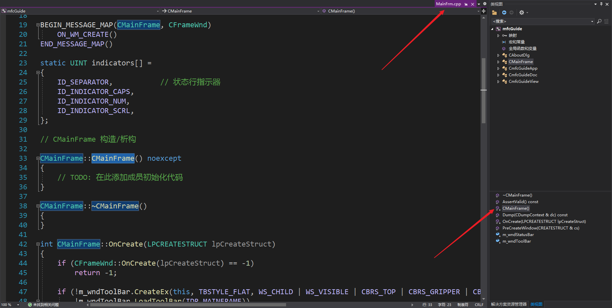This screenshot has height=308, width=612.
Task: Collapse the destructor block on line 38
Action: point(38,206)
